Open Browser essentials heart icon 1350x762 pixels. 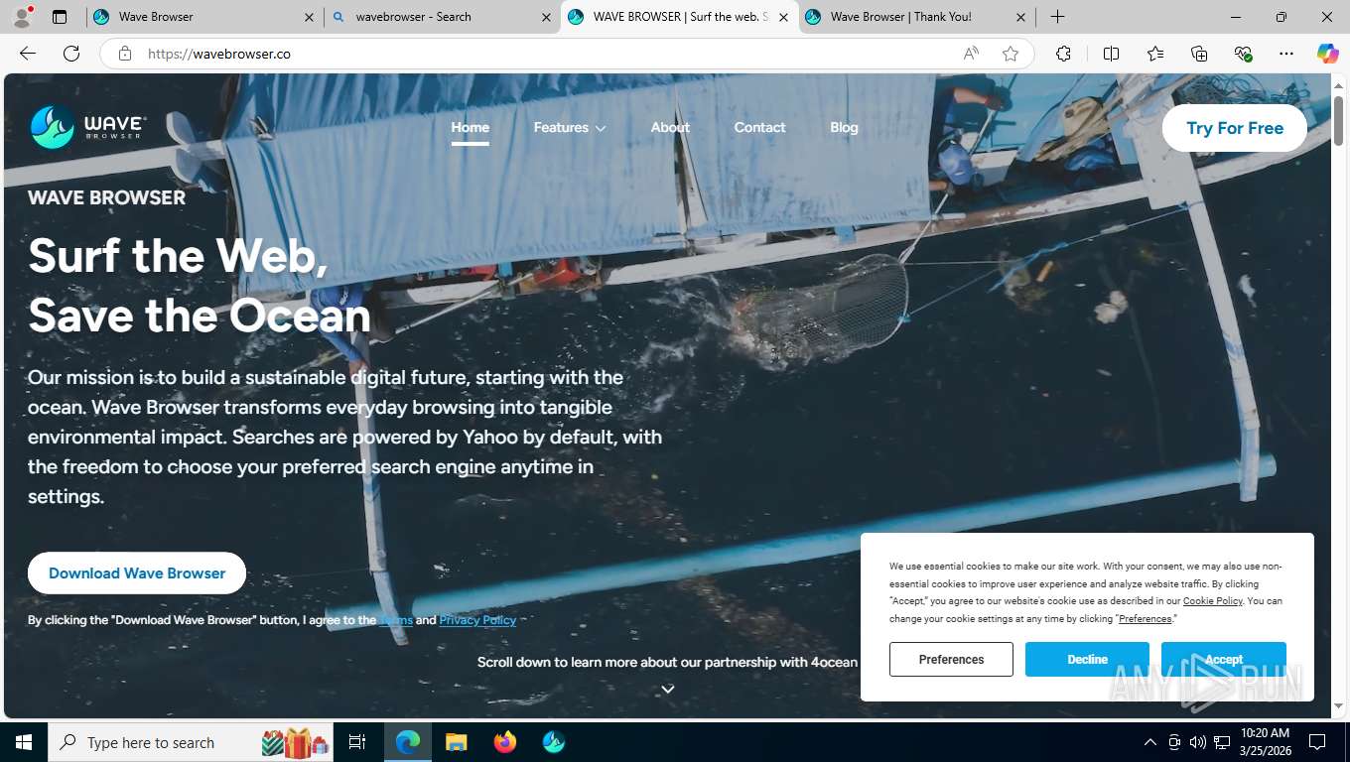coord(1243,54)
